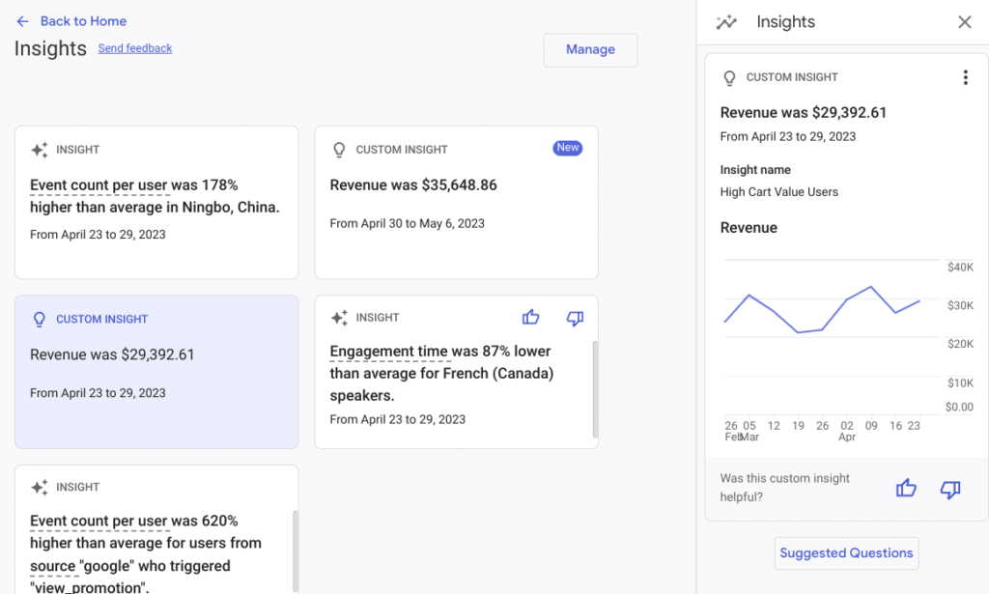Close the Insights side panel
The height and width of the screenshot is (594, 989).
click(x=964, y=22)
